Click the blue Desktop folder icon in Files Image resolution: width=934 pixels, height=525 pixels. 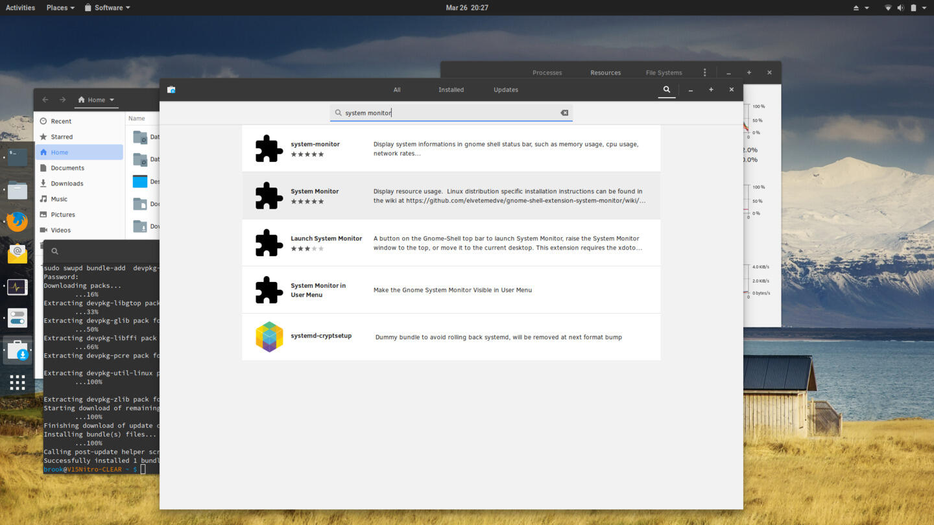pyautogui.click(x=140, y=181)
